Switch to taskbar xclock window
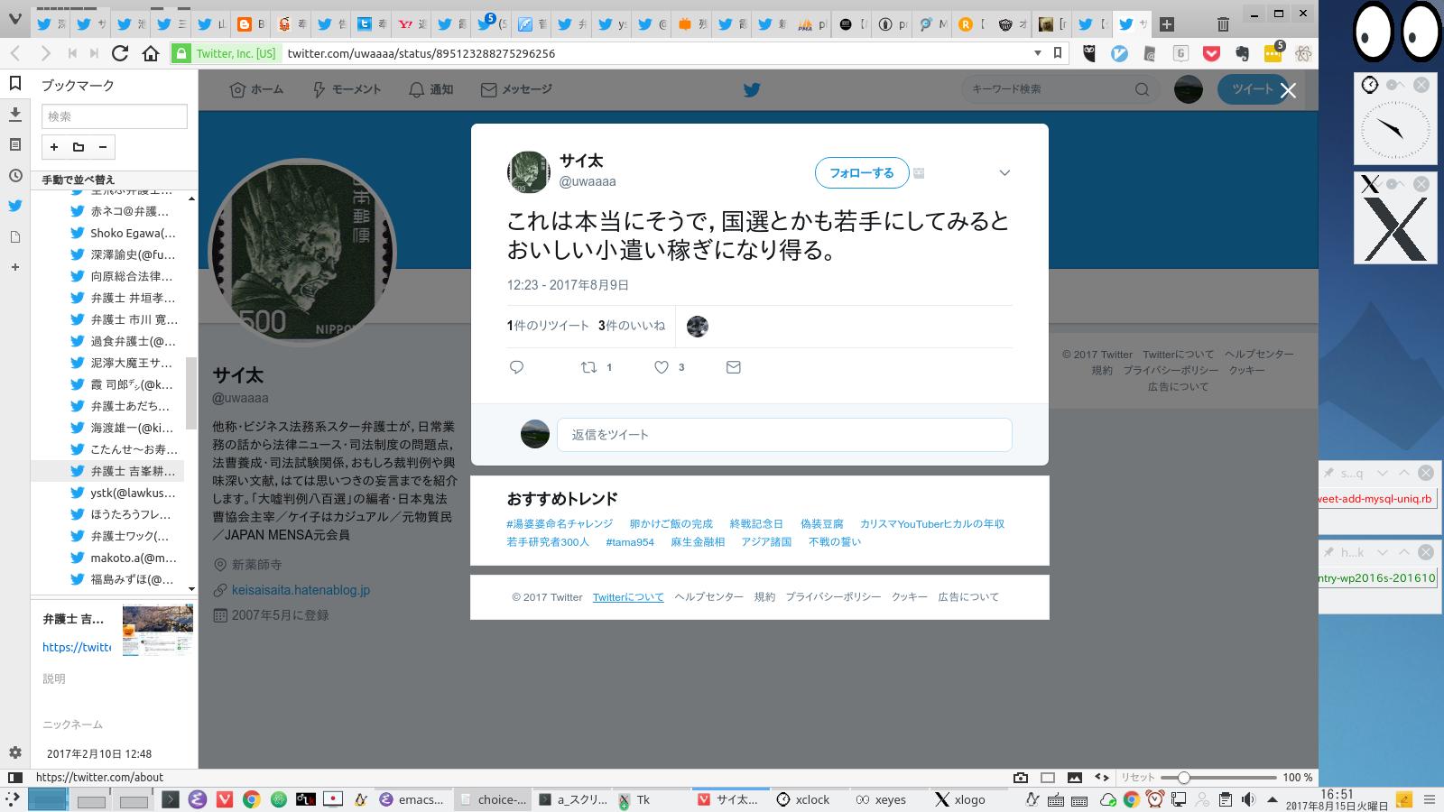The image size is (1444, 812). 802,799
